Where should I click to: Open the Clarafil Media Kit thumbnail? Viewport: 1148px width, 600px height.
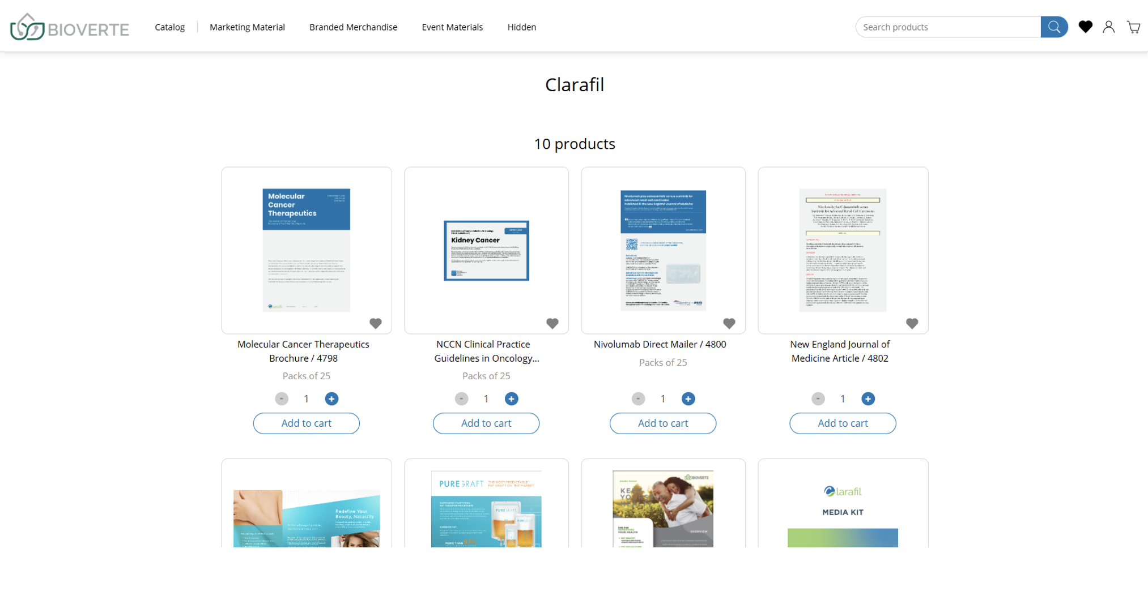pyautogui.click(x=843, y=508)
